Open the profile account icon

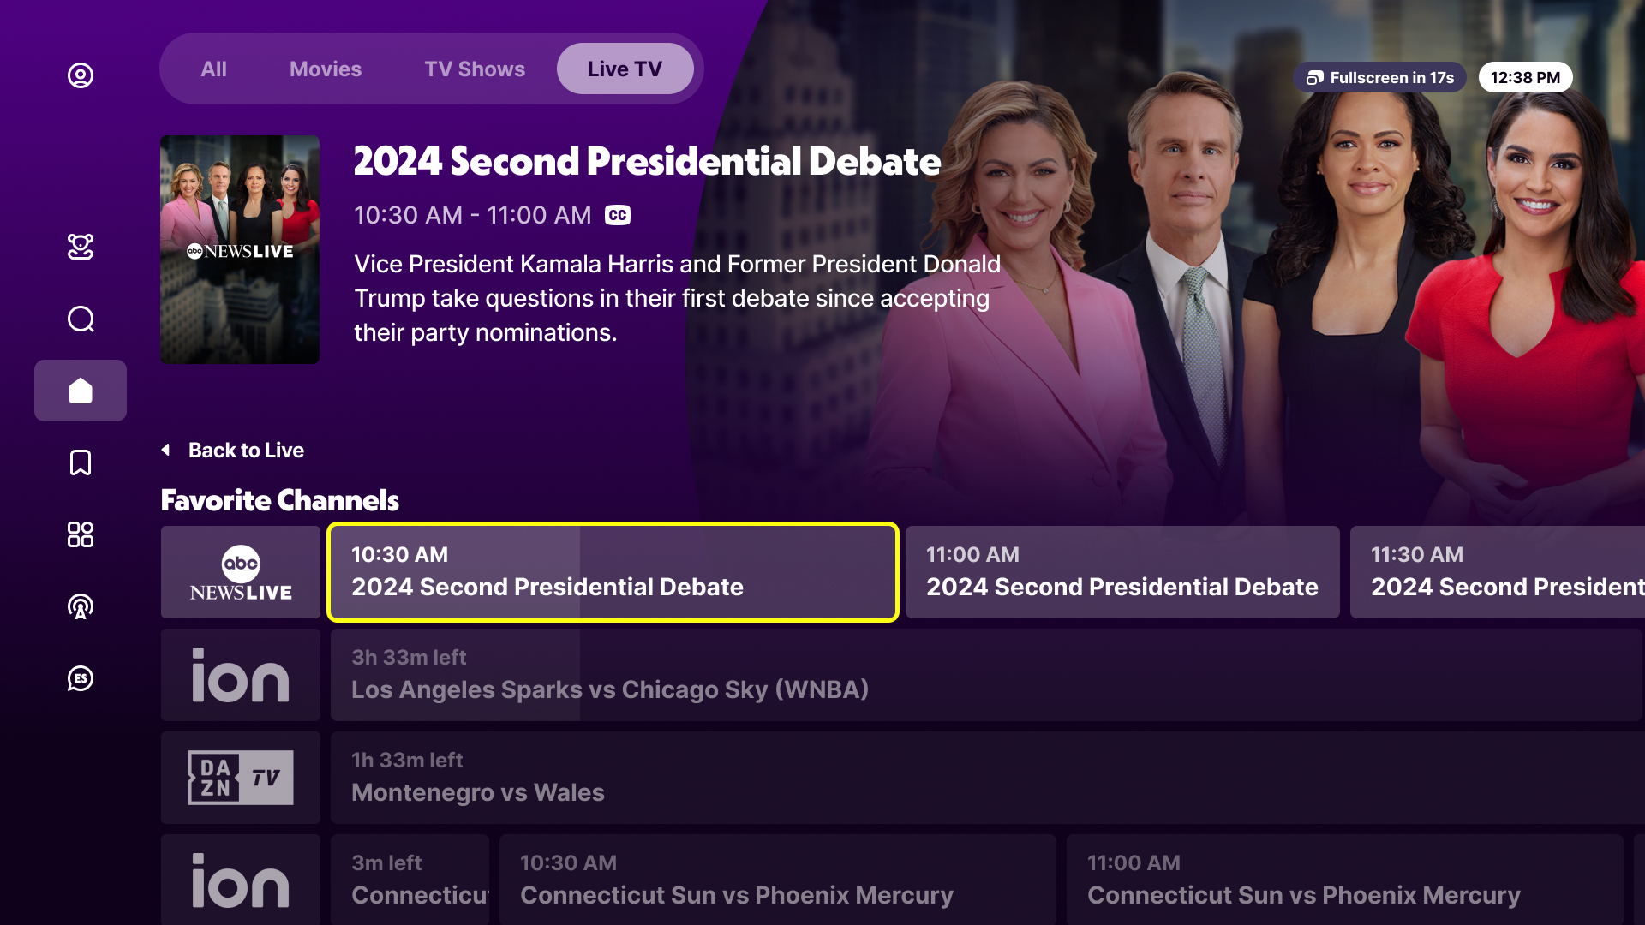pyautogui.click(x=81, y=75)
